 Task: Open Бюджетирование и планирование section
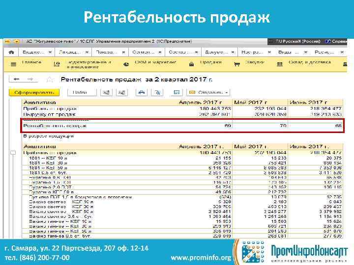click(x=89, y=64)
